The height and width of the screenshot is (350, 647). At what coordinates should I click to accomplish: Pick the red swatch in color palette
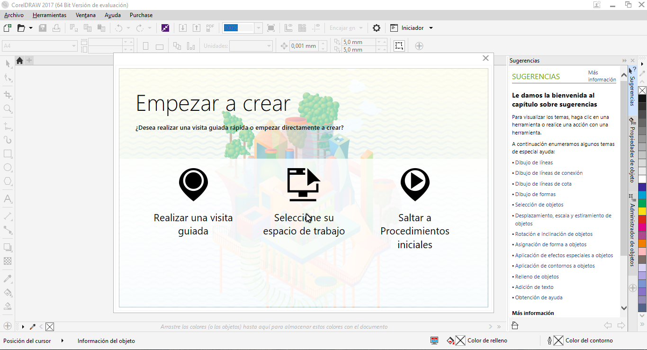point(642,219)
